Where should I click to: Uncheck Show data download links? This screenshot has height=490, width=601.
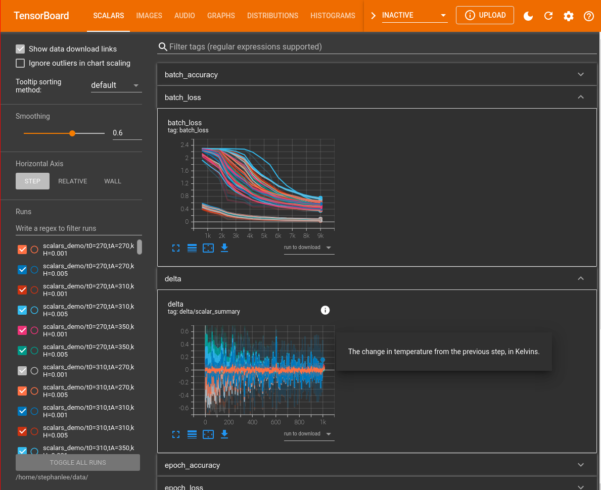[20, 48]
